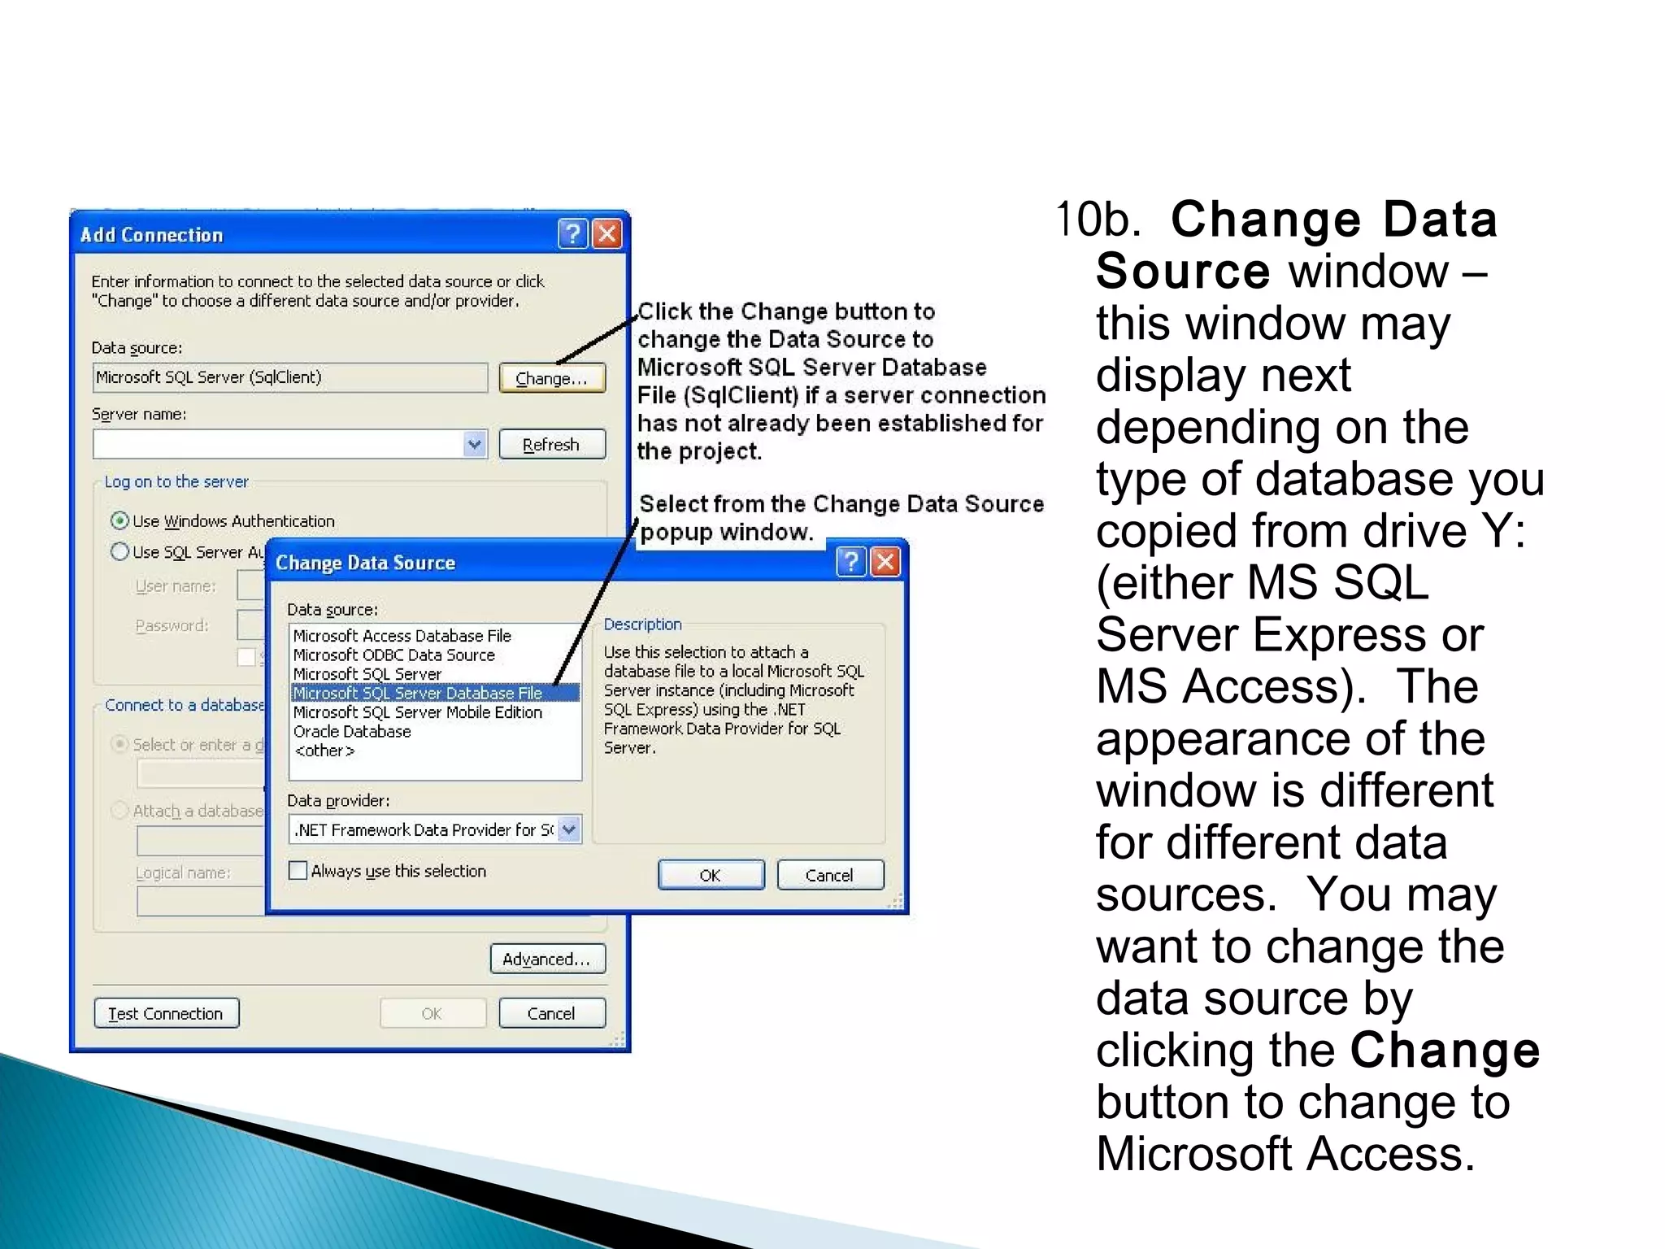
Task: Tick the Always use this selection checkbox
Action: [298, 871]
